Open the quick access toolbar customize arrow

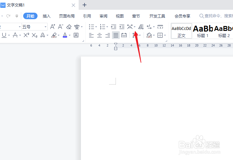(x=17, y=16)
